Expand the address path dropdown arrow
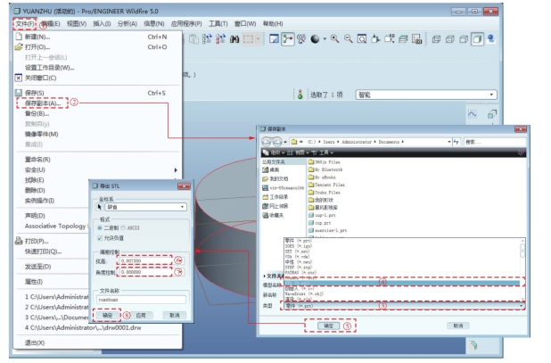This screenshot has height=363, width=551. [x=449, y=142]
